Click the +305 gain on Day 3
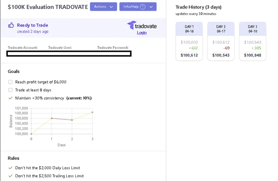Viewport: 278px width, 181px height. coord(256,48)
